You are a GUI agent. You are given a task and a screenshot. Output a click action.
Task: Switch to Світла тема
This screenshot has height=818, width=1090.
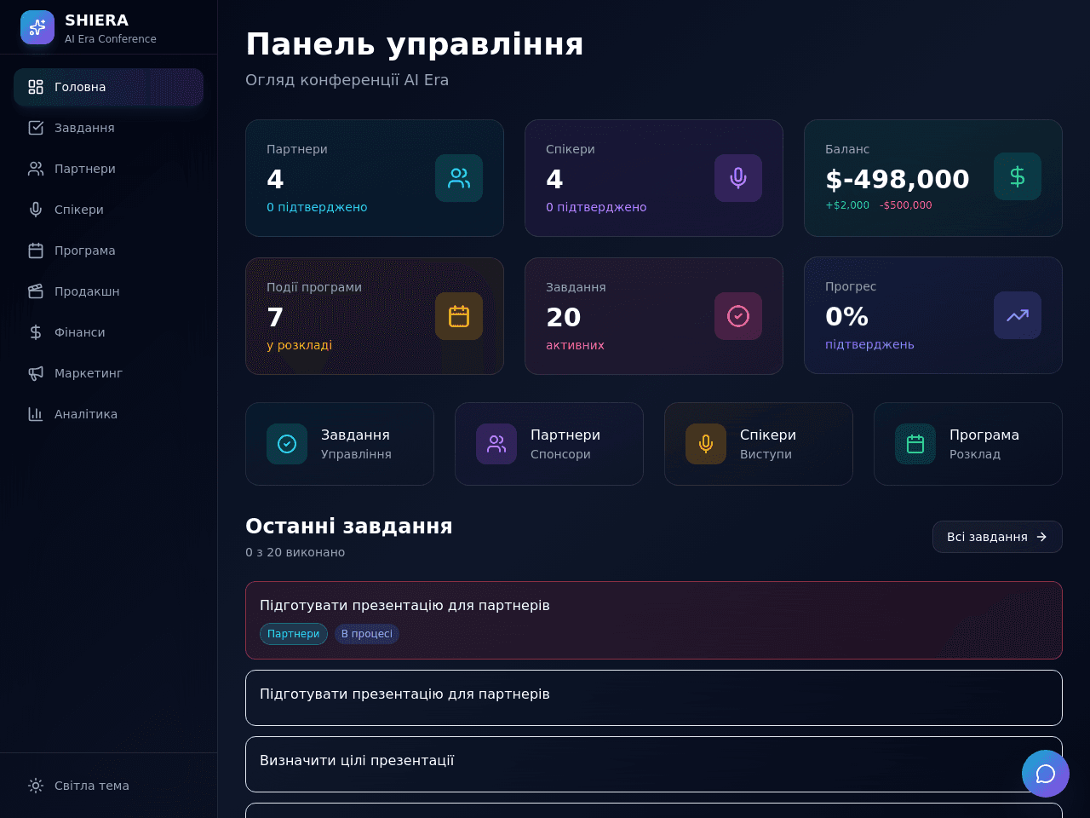pyautogui.click(x=108, y=786)
